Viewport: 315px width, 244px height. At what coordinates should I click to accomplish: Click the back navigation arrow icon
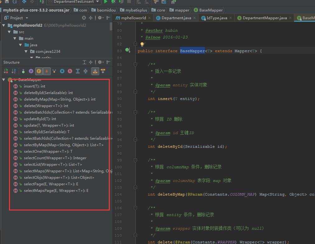(x=24, y=2)
